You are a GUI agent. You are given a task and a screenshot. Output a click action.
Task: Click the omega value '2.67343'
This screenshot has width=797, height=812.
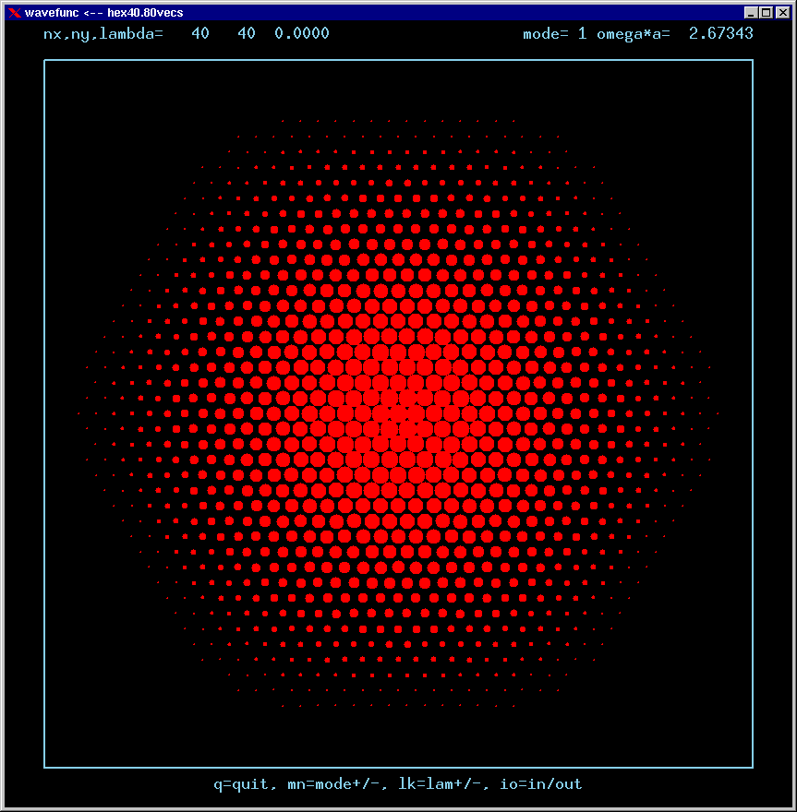click(x=721, y=33)
